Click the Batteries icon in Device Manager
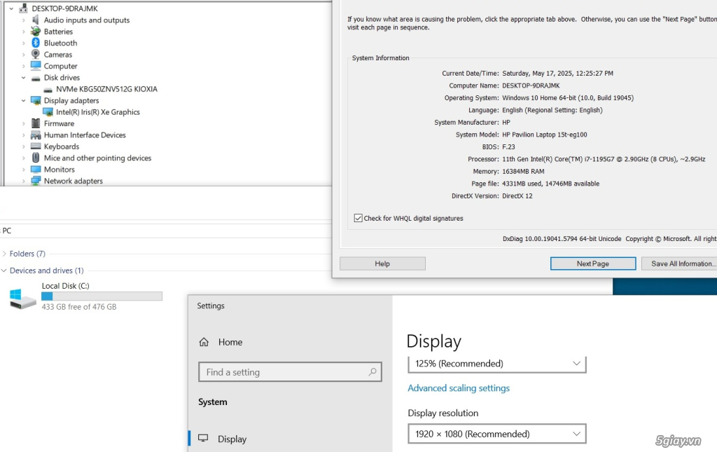 tap(36, 31)
